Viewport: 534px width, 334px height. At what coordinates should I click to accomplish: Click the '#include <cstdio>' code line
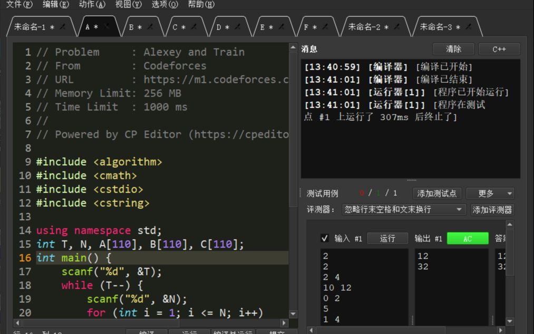click(90, 189)
